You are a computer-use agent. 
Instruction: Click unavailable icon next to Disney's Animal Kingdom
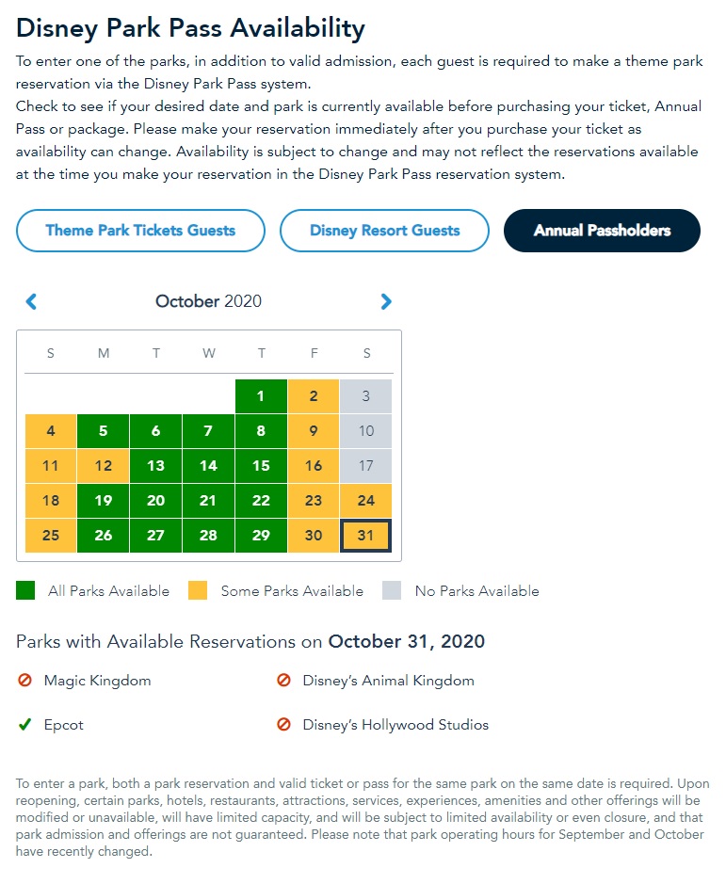[x=282, y=680]
